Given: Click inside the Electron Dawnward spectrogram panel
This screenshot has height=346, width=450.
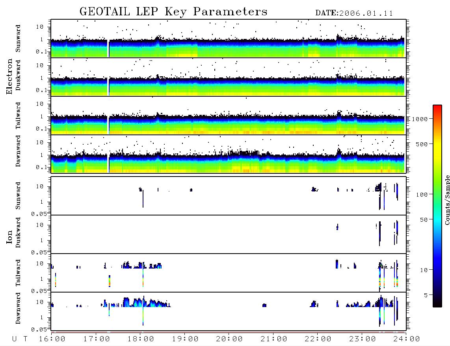Looking at the screenshot, I should point(229,154).
